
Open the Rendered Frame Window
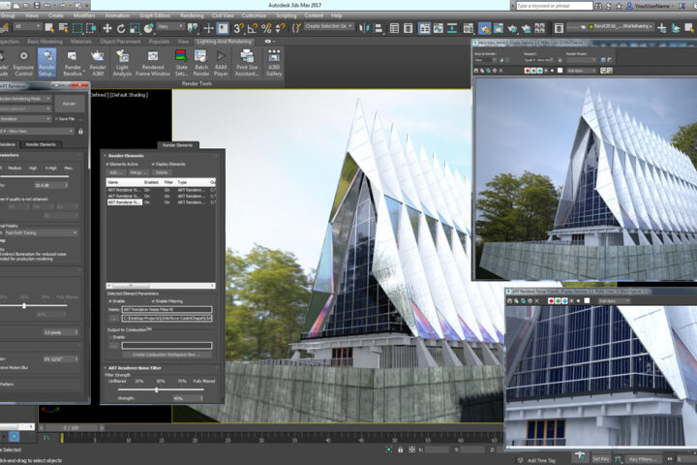[153, 63]
